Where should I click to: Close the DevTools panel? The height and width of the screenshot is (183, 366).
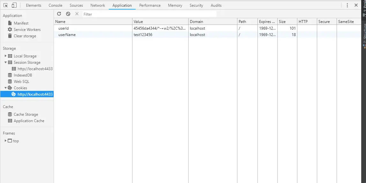356,5
